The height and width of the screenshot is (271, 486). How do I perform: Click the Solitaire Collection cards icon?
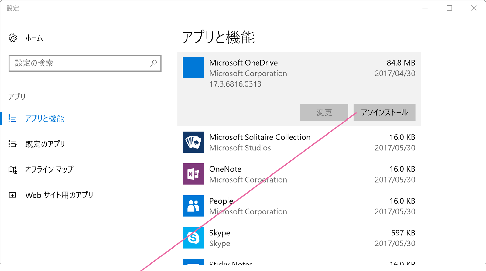193,142
